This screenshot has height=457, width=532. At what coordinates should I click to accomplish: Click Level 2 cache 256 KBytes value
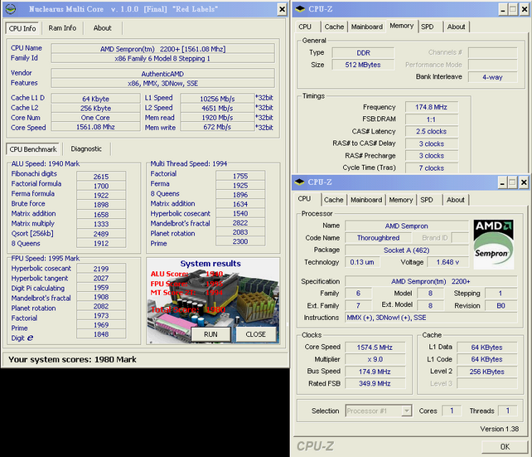tap(487, 372)
